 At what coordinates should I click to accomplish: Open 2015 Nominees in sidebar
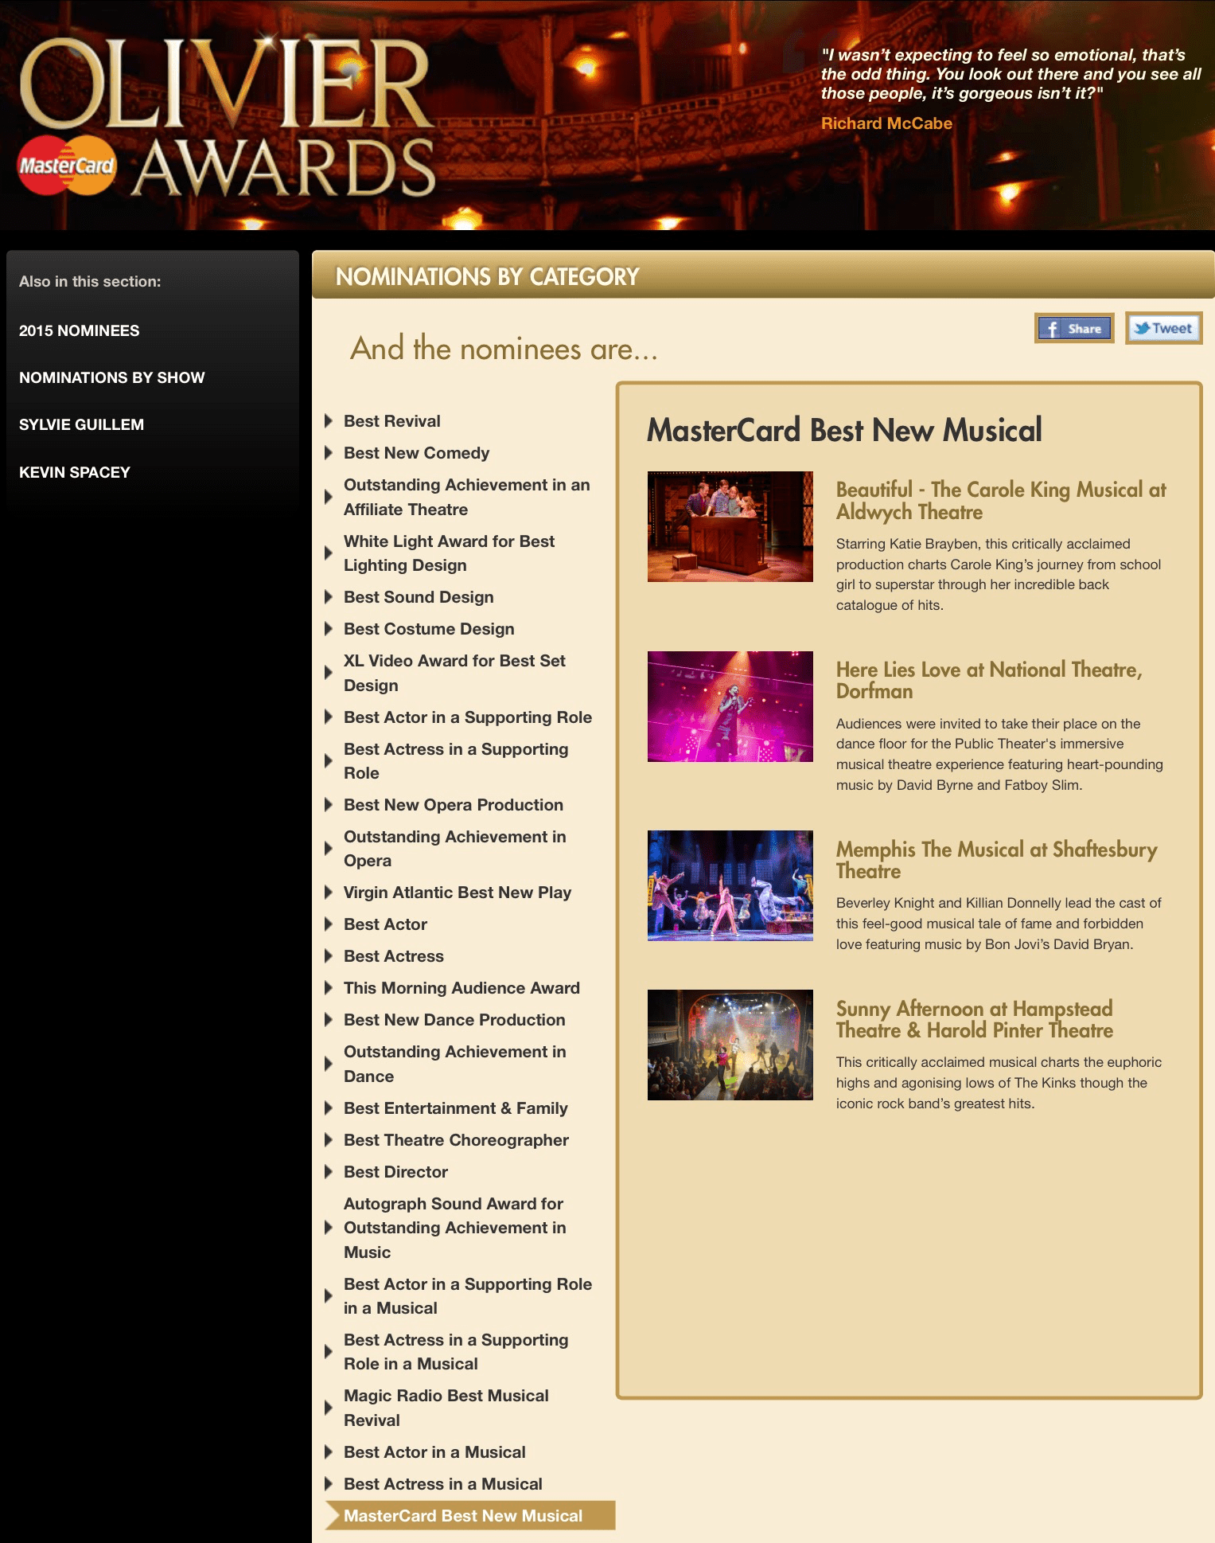[79, 330]
